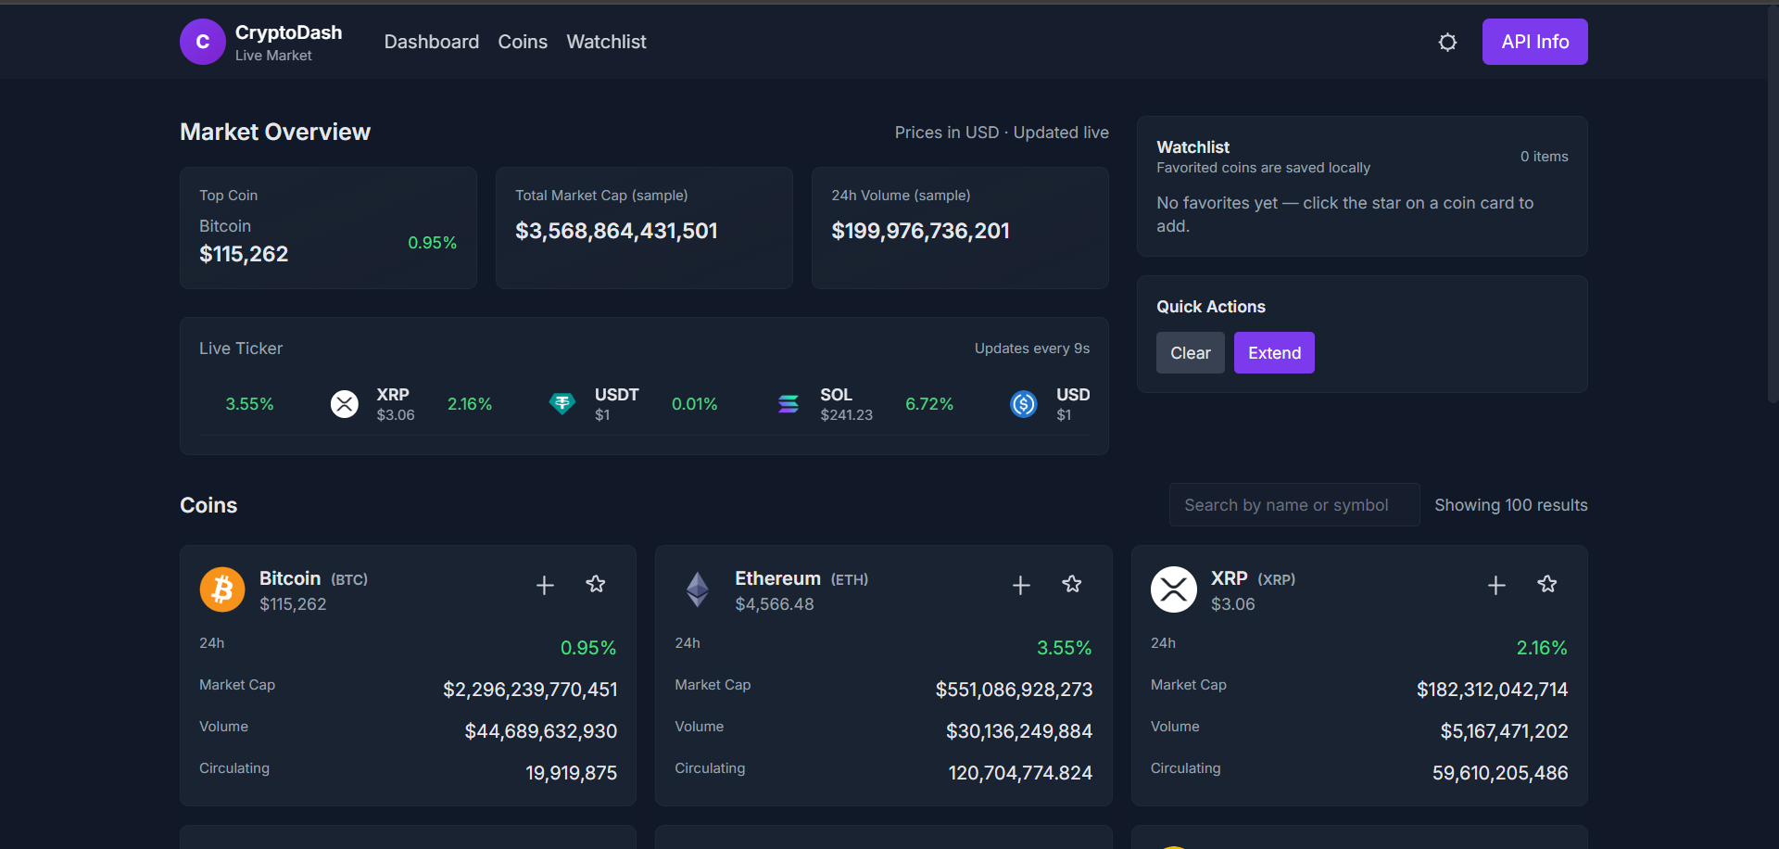Click the USDT Tether icon in Live Ticker

[x=562, y=403]
